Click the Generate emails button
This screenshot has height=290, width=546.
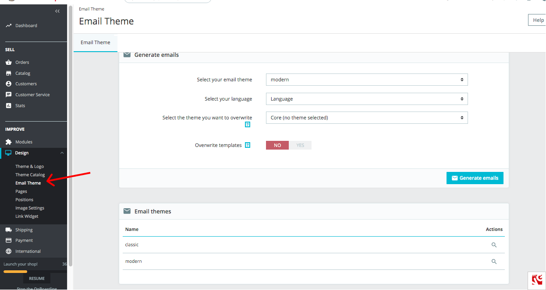click(x=475, y=178)
